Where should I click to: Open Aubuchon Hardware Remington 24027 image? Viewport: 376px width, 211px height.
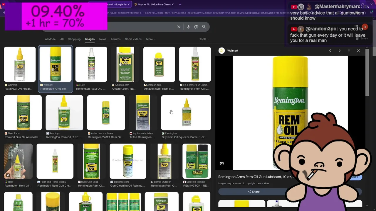[106, 113]
